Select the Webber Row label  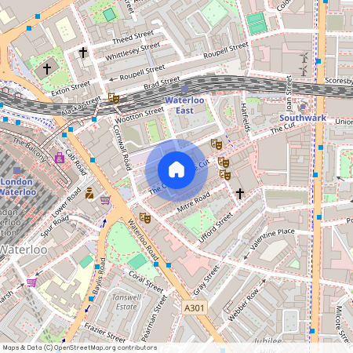click(243, 304)
